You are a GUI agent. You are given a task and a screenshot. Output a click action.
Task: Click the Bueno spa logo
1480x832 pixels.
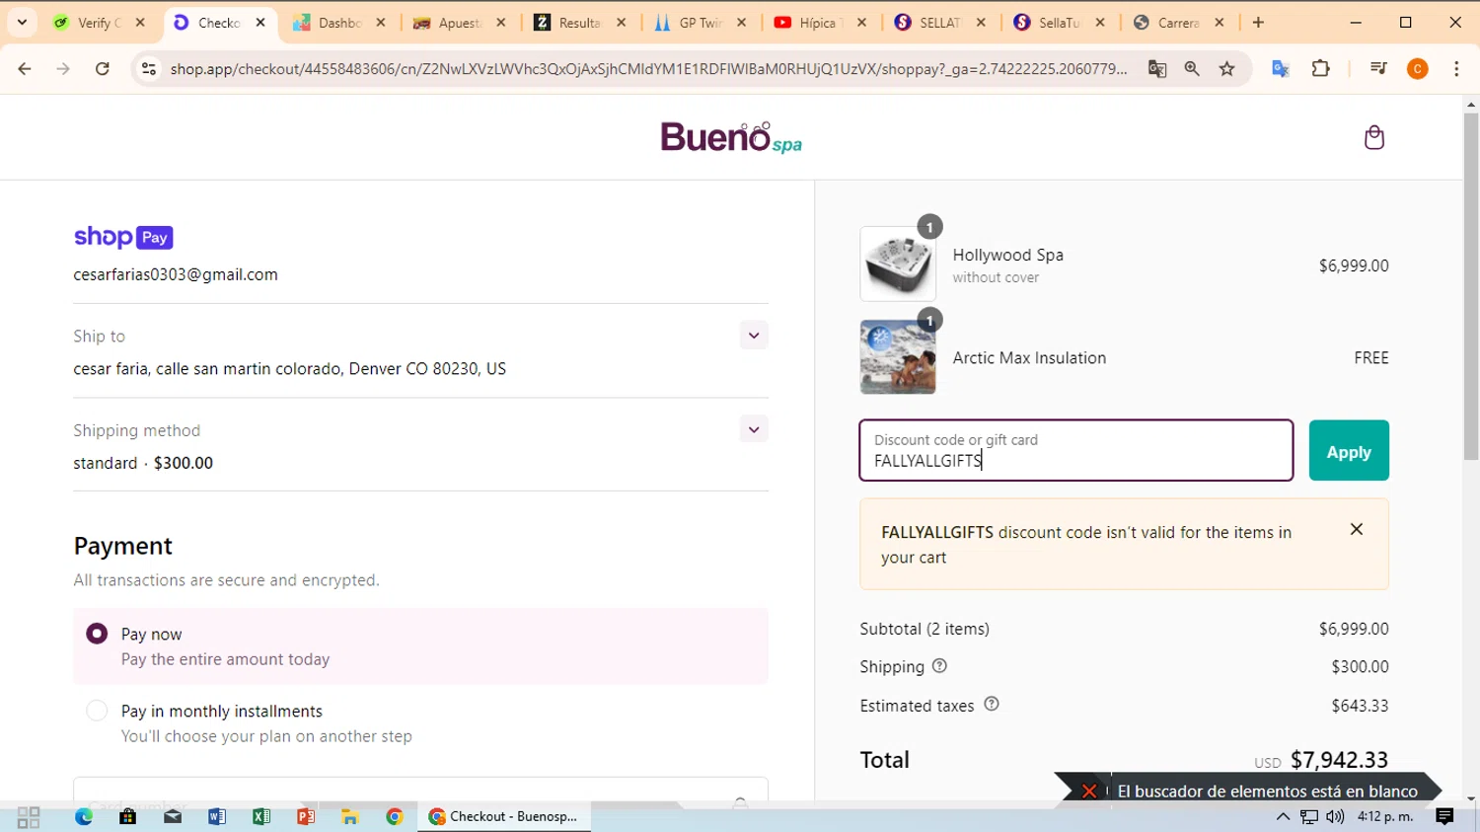point(731,137)
